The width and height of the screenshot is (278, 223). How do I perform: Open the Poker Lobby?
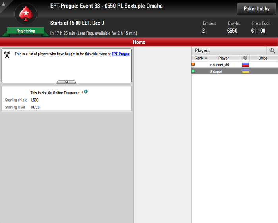coord(257,9)
